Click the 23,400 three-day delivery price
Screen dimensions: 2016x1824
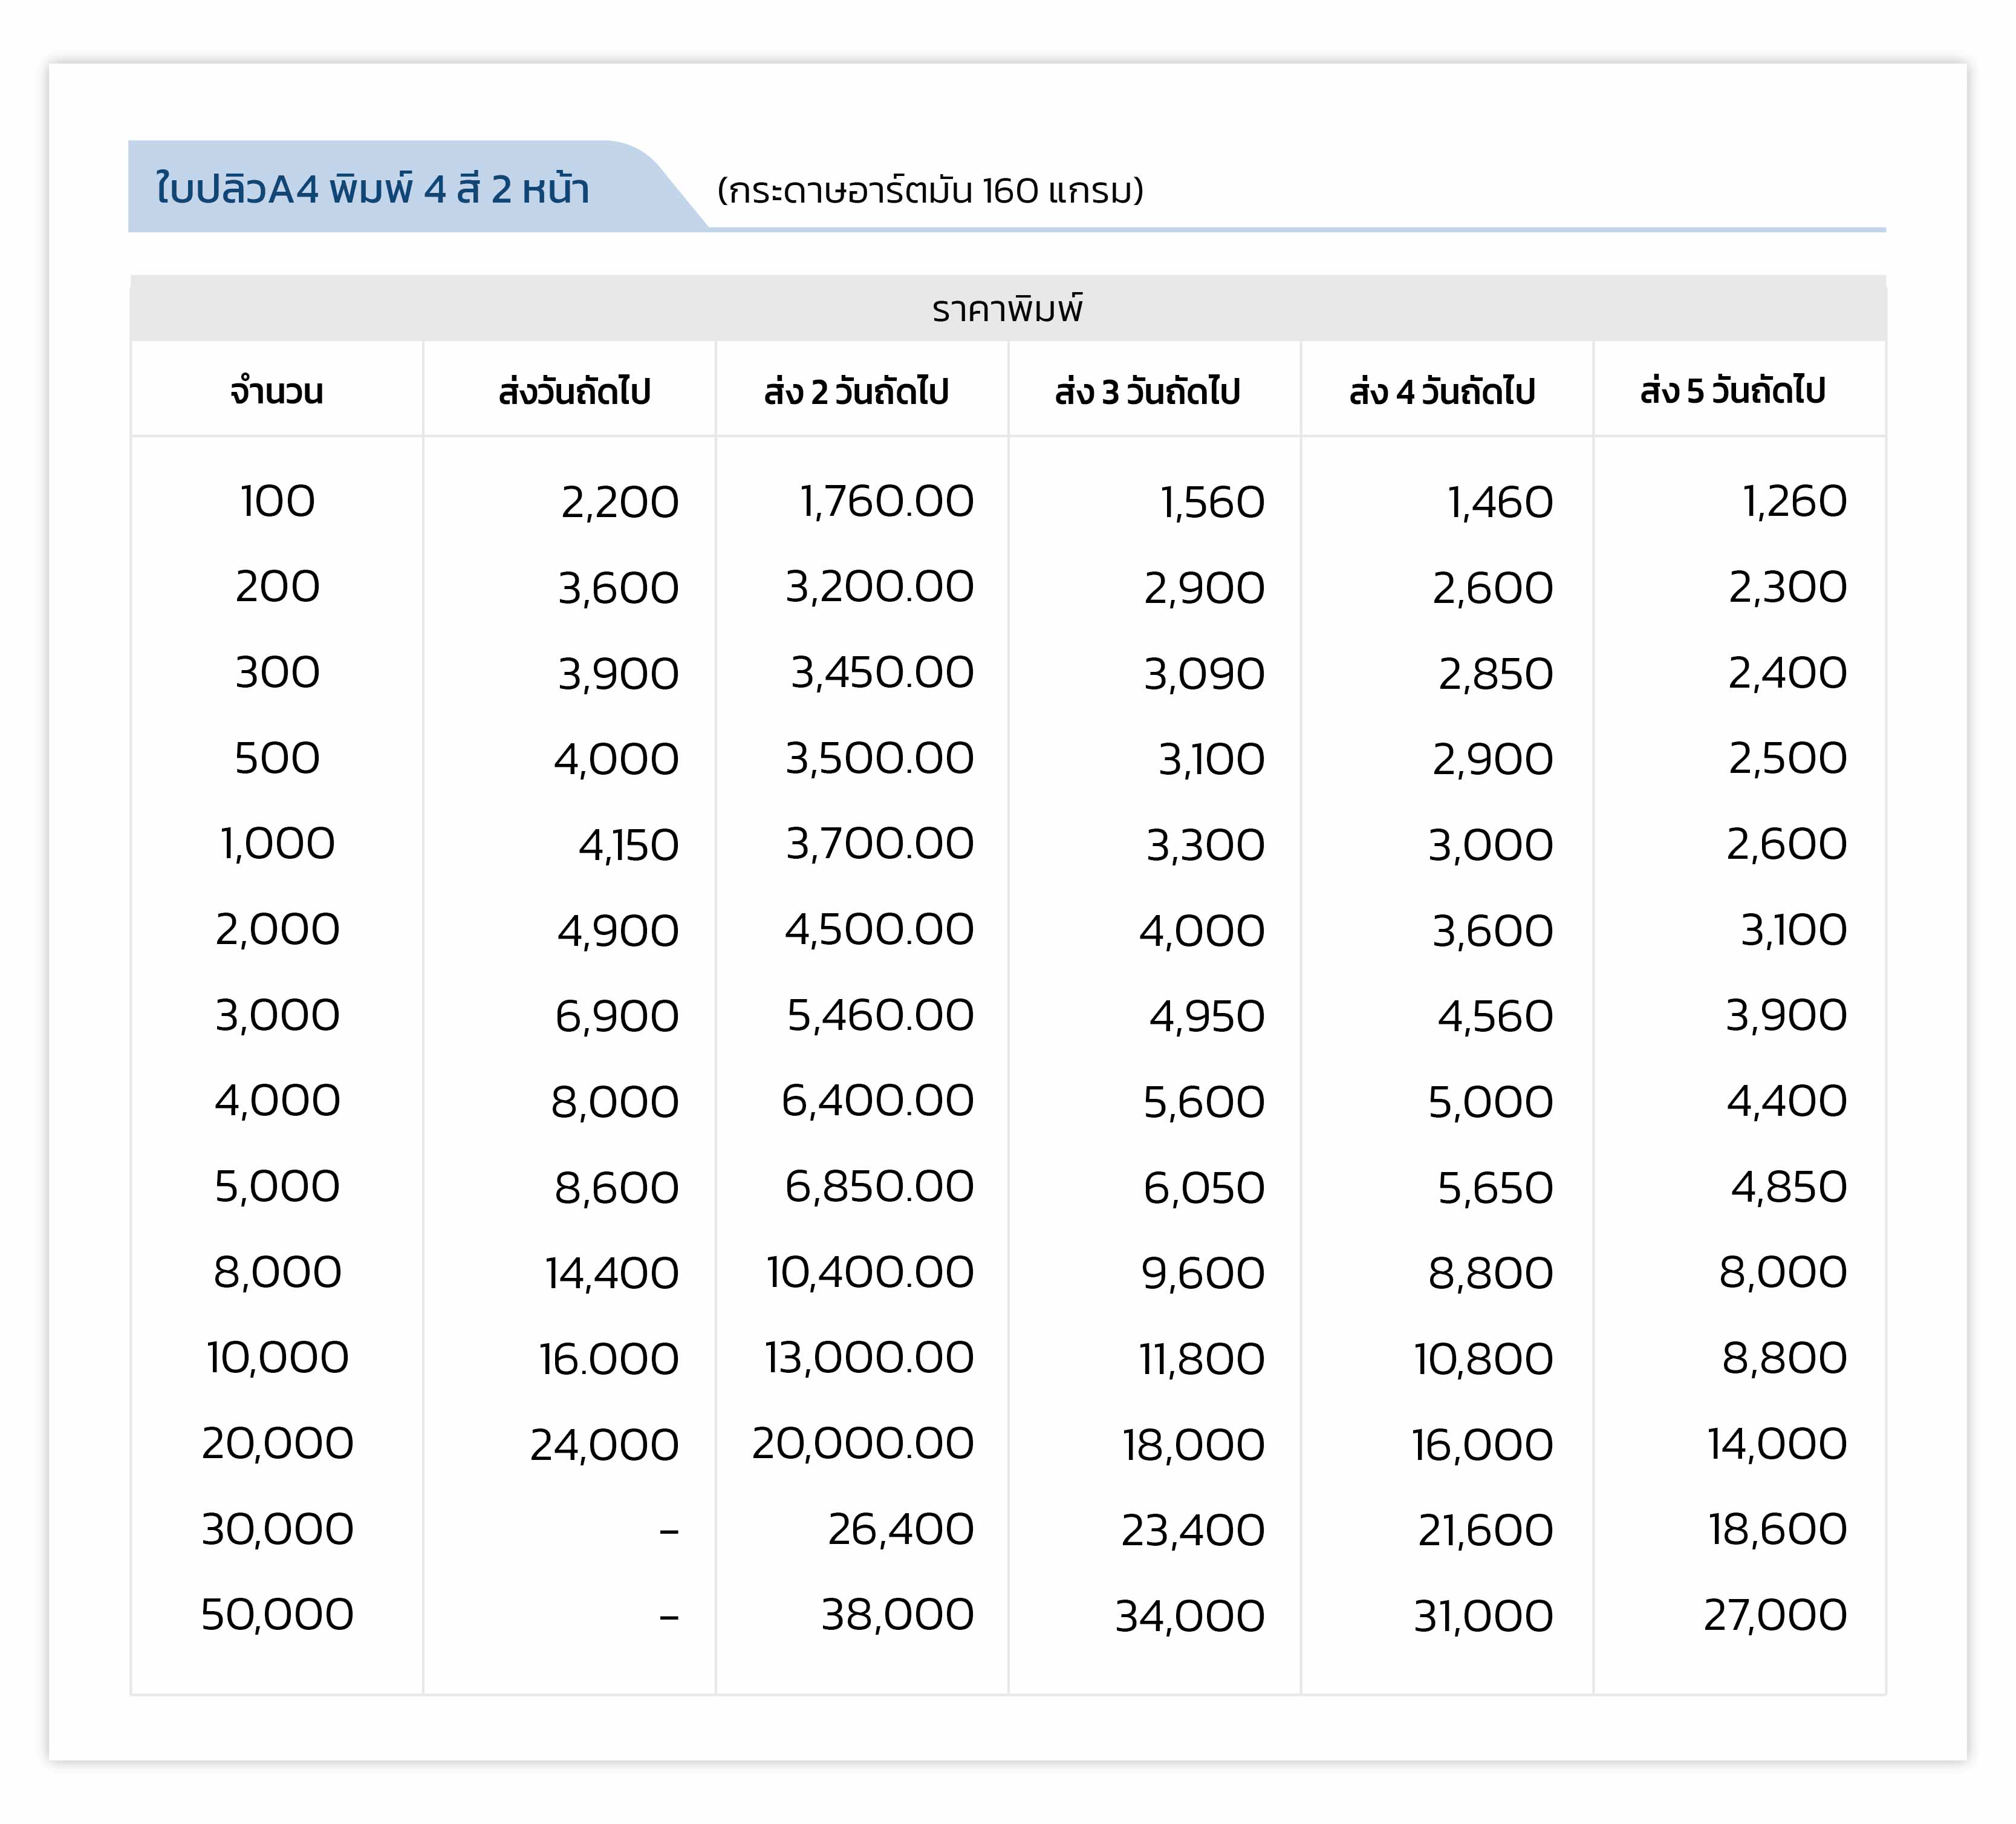1192,1530
